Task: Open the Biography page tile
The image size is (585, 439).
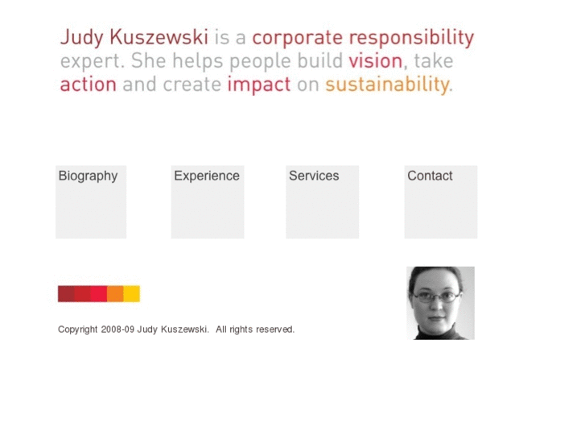Action: pyautogui.click(x=90, y=201)
